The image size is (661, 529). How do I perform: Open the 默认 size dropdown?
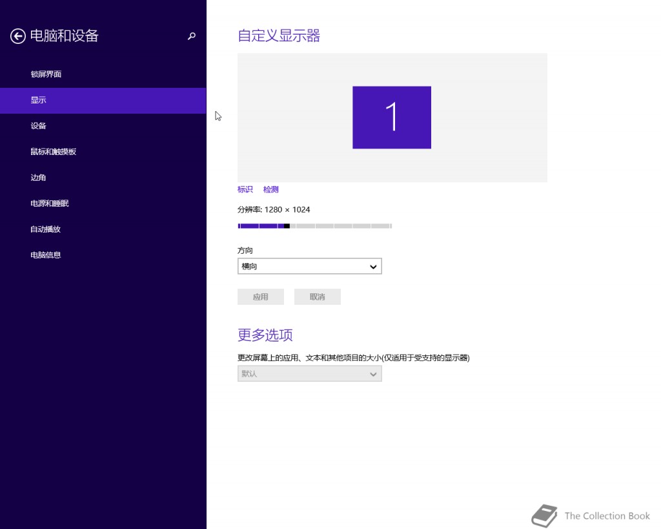point(309,374)
